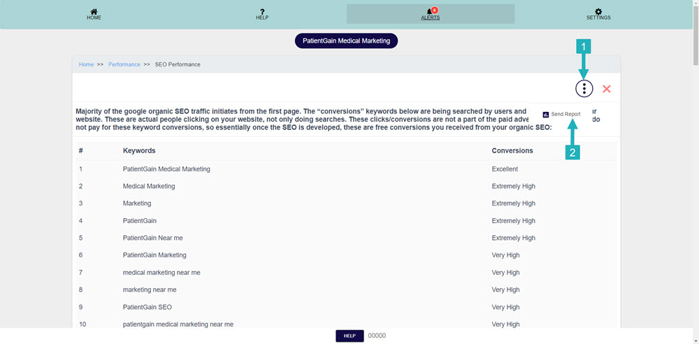Viewport: 699px width, 344px height.
Task: Click the # column header
Action: (80, 151)
